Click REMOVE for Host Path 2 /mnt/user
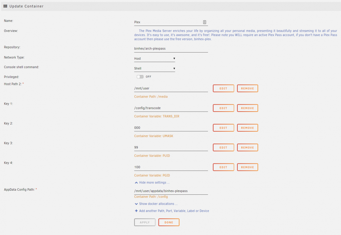This screenshot has width=341, height=235. click(248, 88)
